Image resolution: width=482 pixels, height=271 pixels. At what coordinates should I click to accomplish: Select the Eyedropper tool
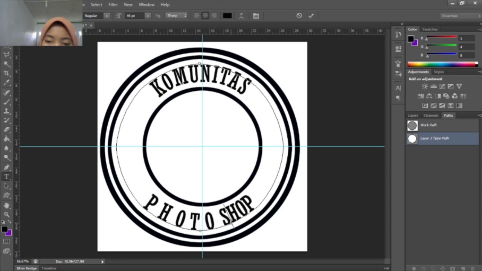pos(6,82)
